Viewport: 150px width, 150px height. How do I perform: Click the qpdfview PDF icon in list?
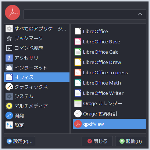point(78,124)
